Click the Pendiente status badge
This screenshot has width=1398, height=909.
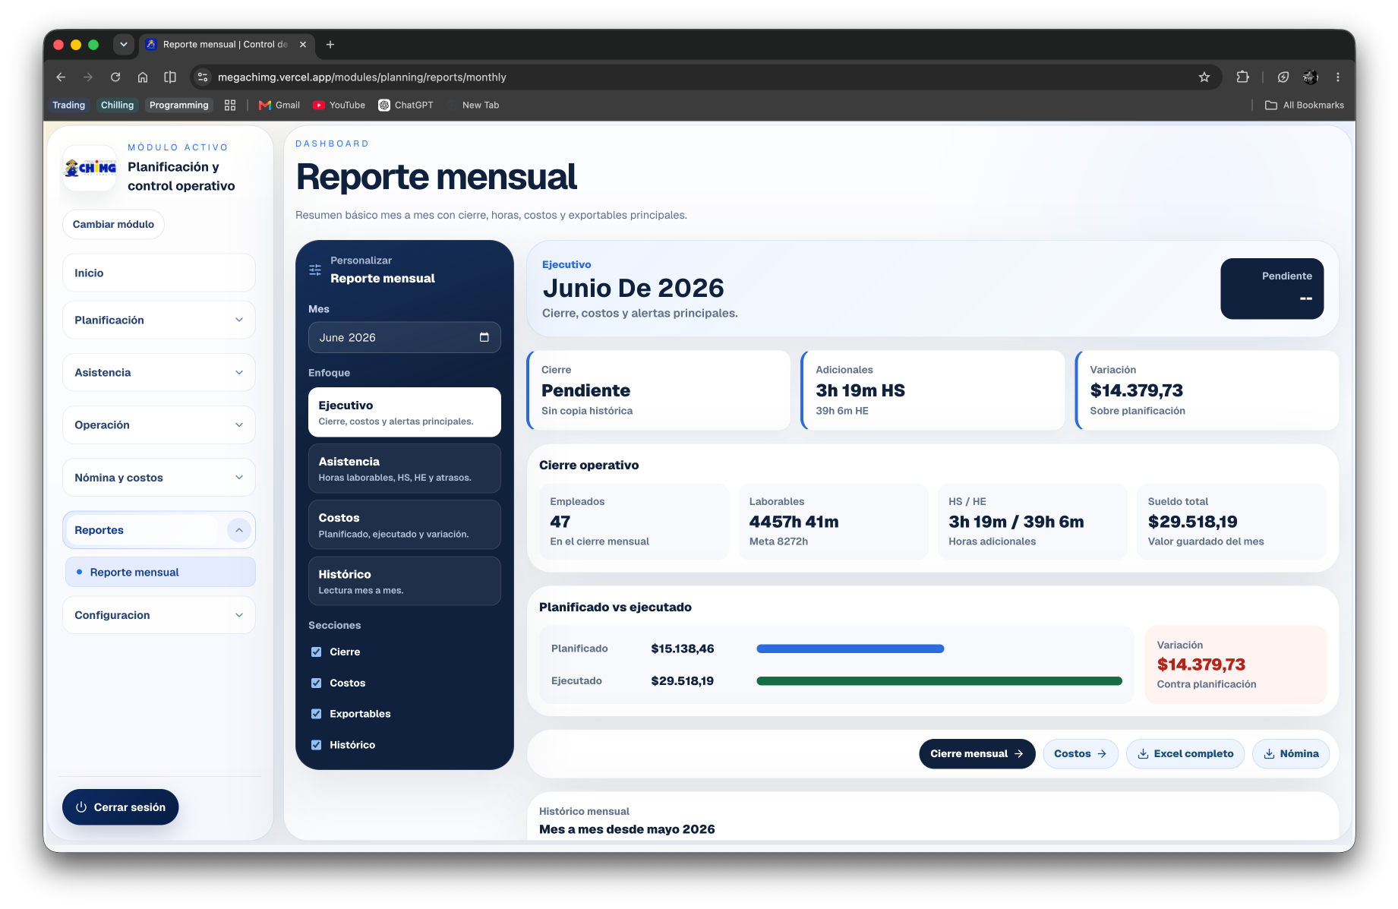click(x=1272, y=289)
